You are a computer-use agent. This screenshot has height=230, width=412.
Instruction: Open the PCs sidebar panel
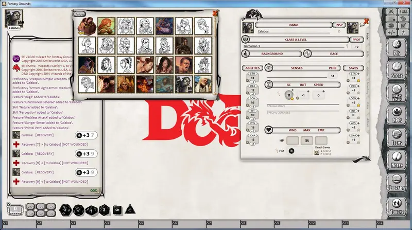tap(397, 48)
